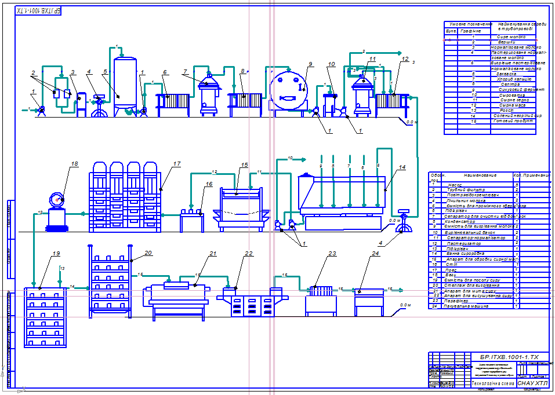Click 'Конденсатор' in equipment table
Viewport: 555px width, 395px height.
(460, 222)
